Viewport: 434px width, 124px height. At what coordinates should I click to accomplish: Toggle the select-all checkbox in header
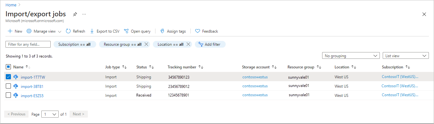click(8, 67)
